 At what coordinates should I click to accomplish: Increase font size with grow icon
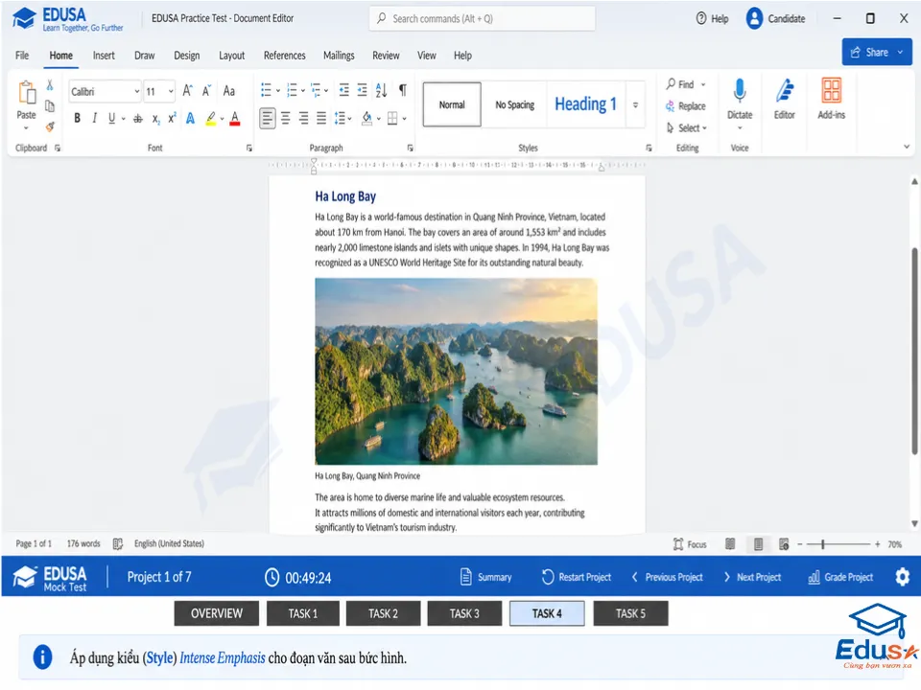click(187, 91)
